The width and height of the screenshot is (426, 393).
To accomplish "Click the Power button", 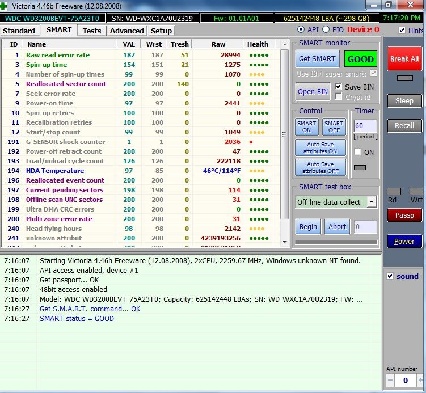I will [404, 241].
